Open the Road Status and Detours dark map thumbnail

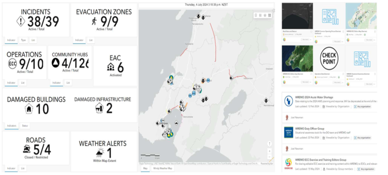[x=297, y=16]
